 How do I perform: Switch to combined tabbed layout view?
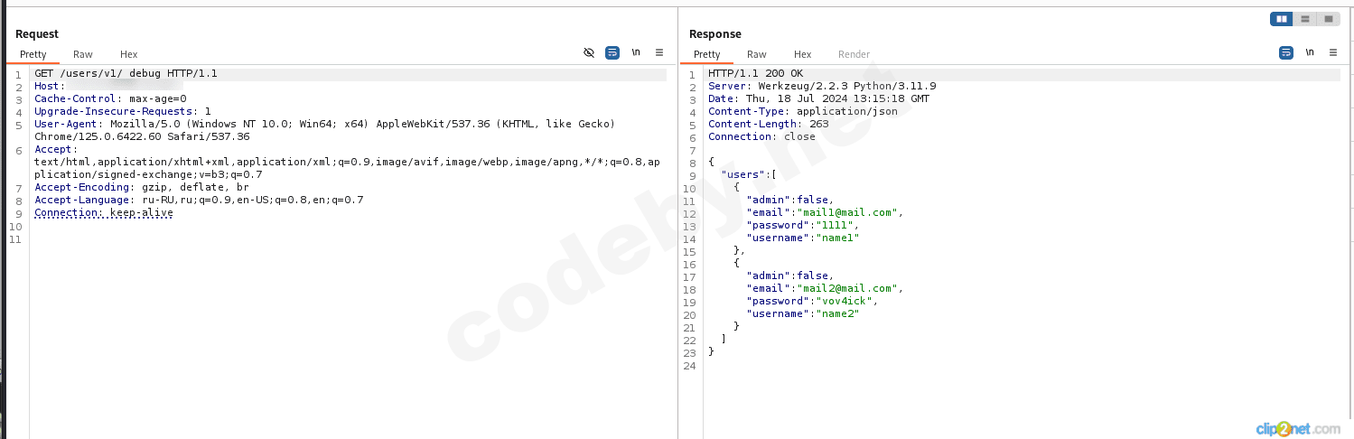(x=1329, y=19)
